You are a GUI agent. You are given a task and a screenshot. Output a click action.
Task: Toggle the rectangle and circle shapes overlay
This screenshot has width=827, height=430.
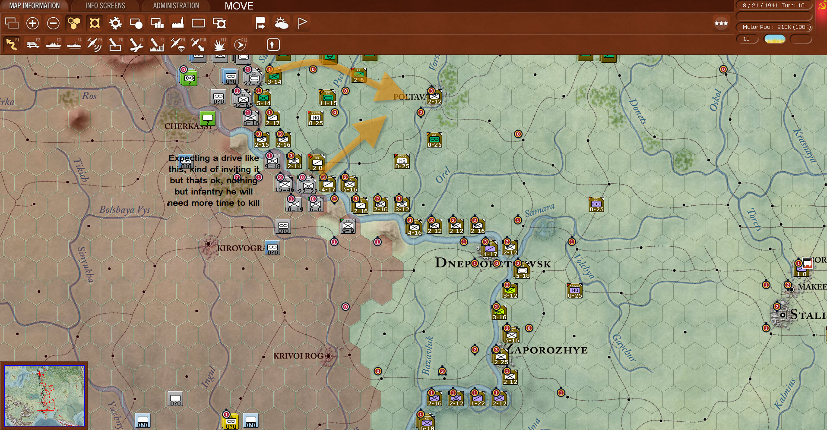point(136,23)
